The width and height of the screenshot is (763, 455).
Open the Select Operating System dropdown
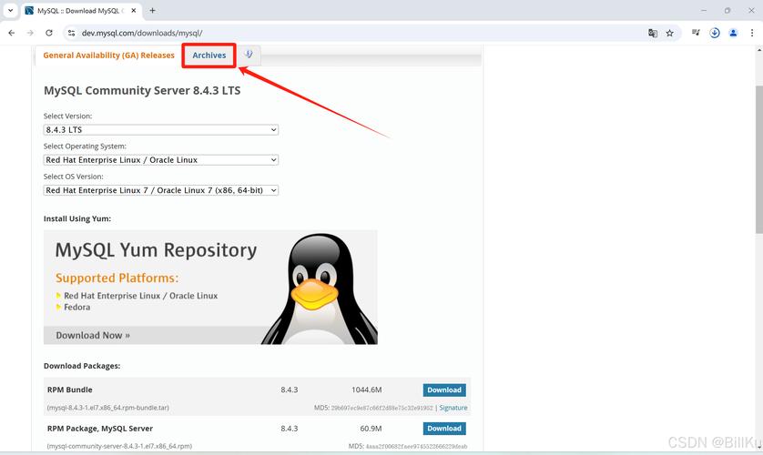(x=161, y=160)
